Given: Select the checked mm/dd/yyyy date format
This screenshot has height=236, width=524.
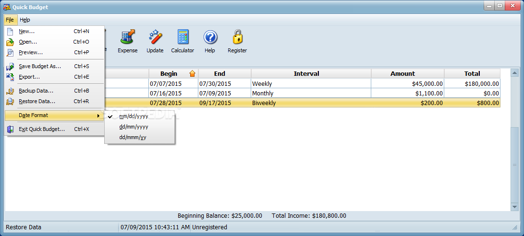Looking at the screenshot, I should [140, 117].
